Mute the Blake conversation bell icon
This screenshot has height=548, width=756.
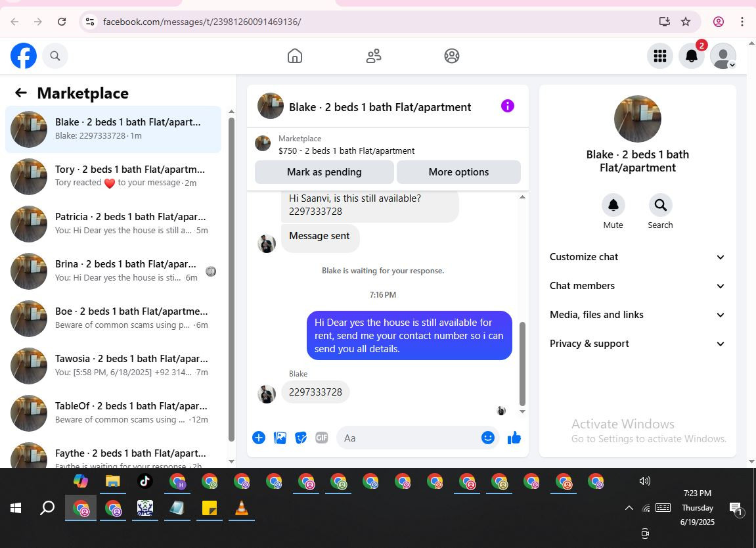(613, 205)
